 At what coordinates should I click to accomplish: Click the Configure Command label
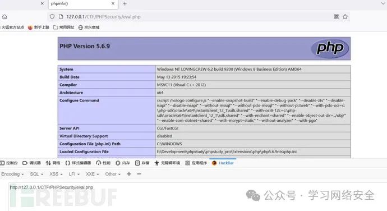(79, 100)
